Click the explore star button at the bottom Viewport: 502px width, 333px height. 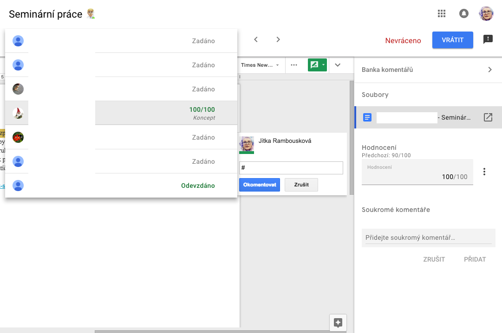pyautogui.click(x=338, y=322)
